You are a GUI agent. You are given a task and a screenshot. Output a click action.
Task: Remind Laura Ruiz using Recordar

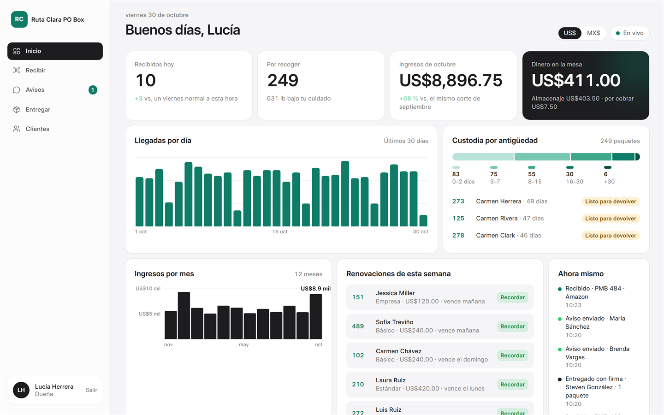tap(513, 385)
